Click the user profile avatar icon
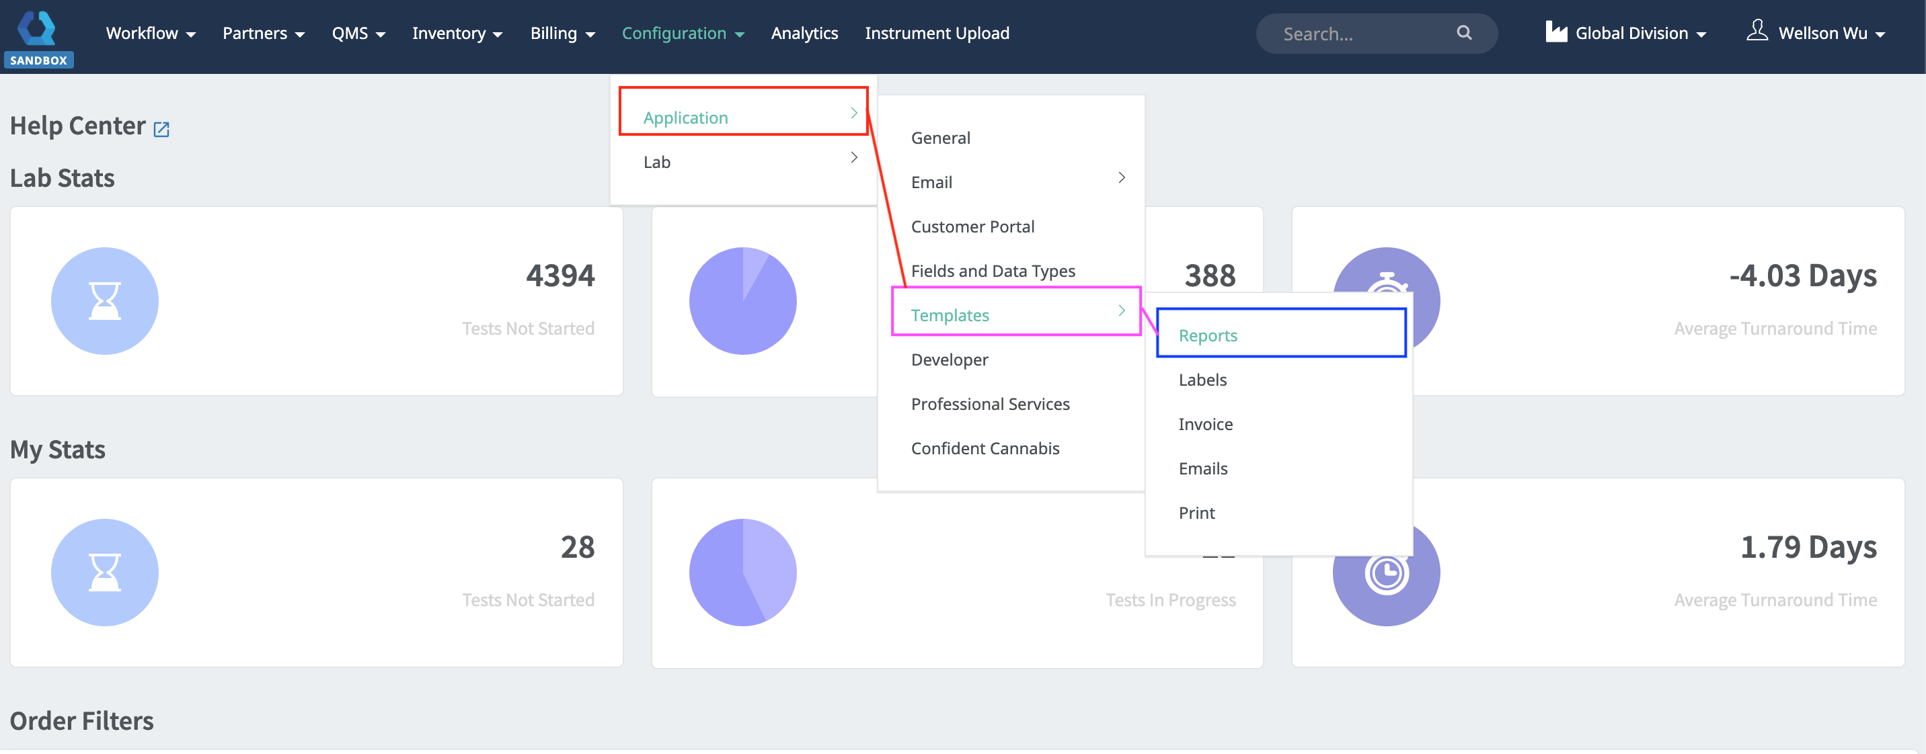 click(1757, 31)
